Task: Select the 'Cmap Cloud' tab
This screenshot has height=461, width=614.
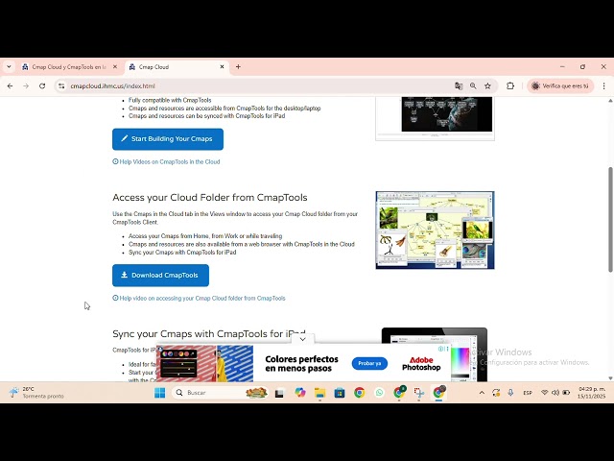Action: click(x=177, y=67)
